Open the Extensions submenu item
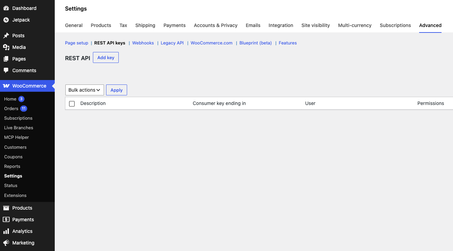Image resolution: width=453 pixels, height=251 pixels. pyautogui.click(x=15, y=195)
